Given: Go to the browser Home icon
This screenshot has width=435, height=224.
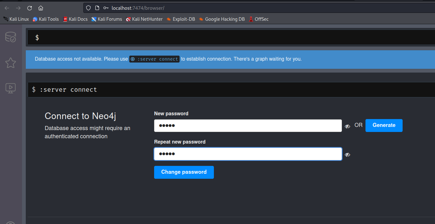Looking at the screenshot, I should point(41,8).
